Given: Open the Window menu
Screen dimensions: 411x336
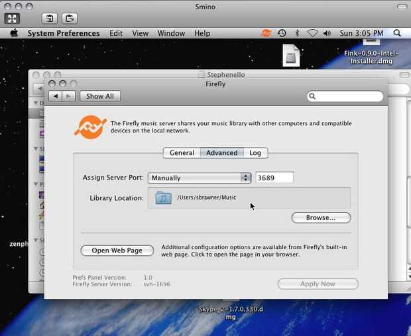Looking at the screenshot, I should [171, 33].
